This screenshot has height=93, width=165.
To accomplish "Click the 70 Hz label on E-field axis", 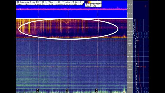I will 130,56.
